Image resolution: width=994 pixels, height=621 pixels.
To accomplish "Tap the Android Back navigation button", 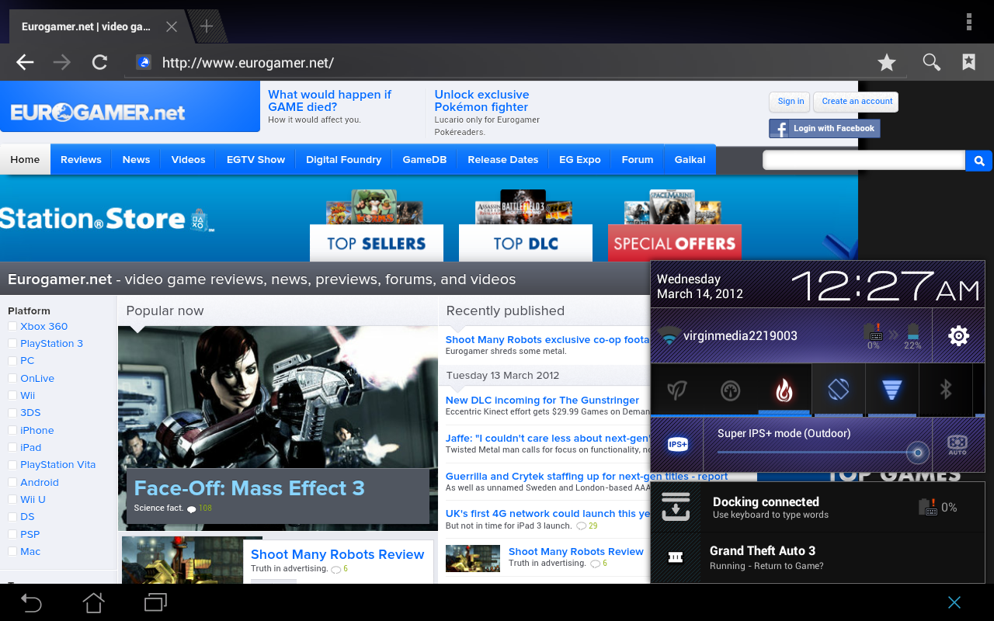I will 31,602.
